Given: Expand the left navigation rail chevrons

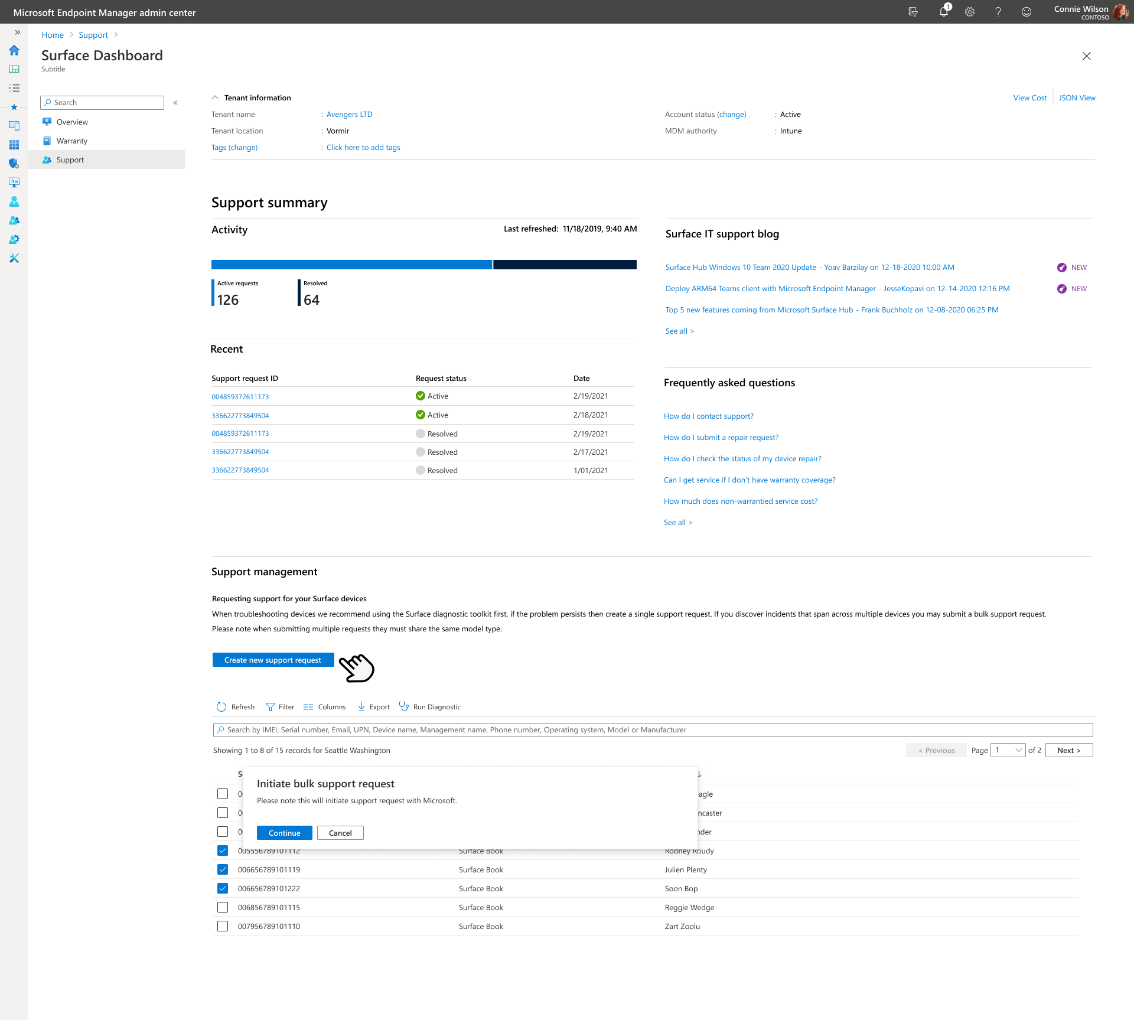Looking at the screenshot, I should [x=17, y=32].
